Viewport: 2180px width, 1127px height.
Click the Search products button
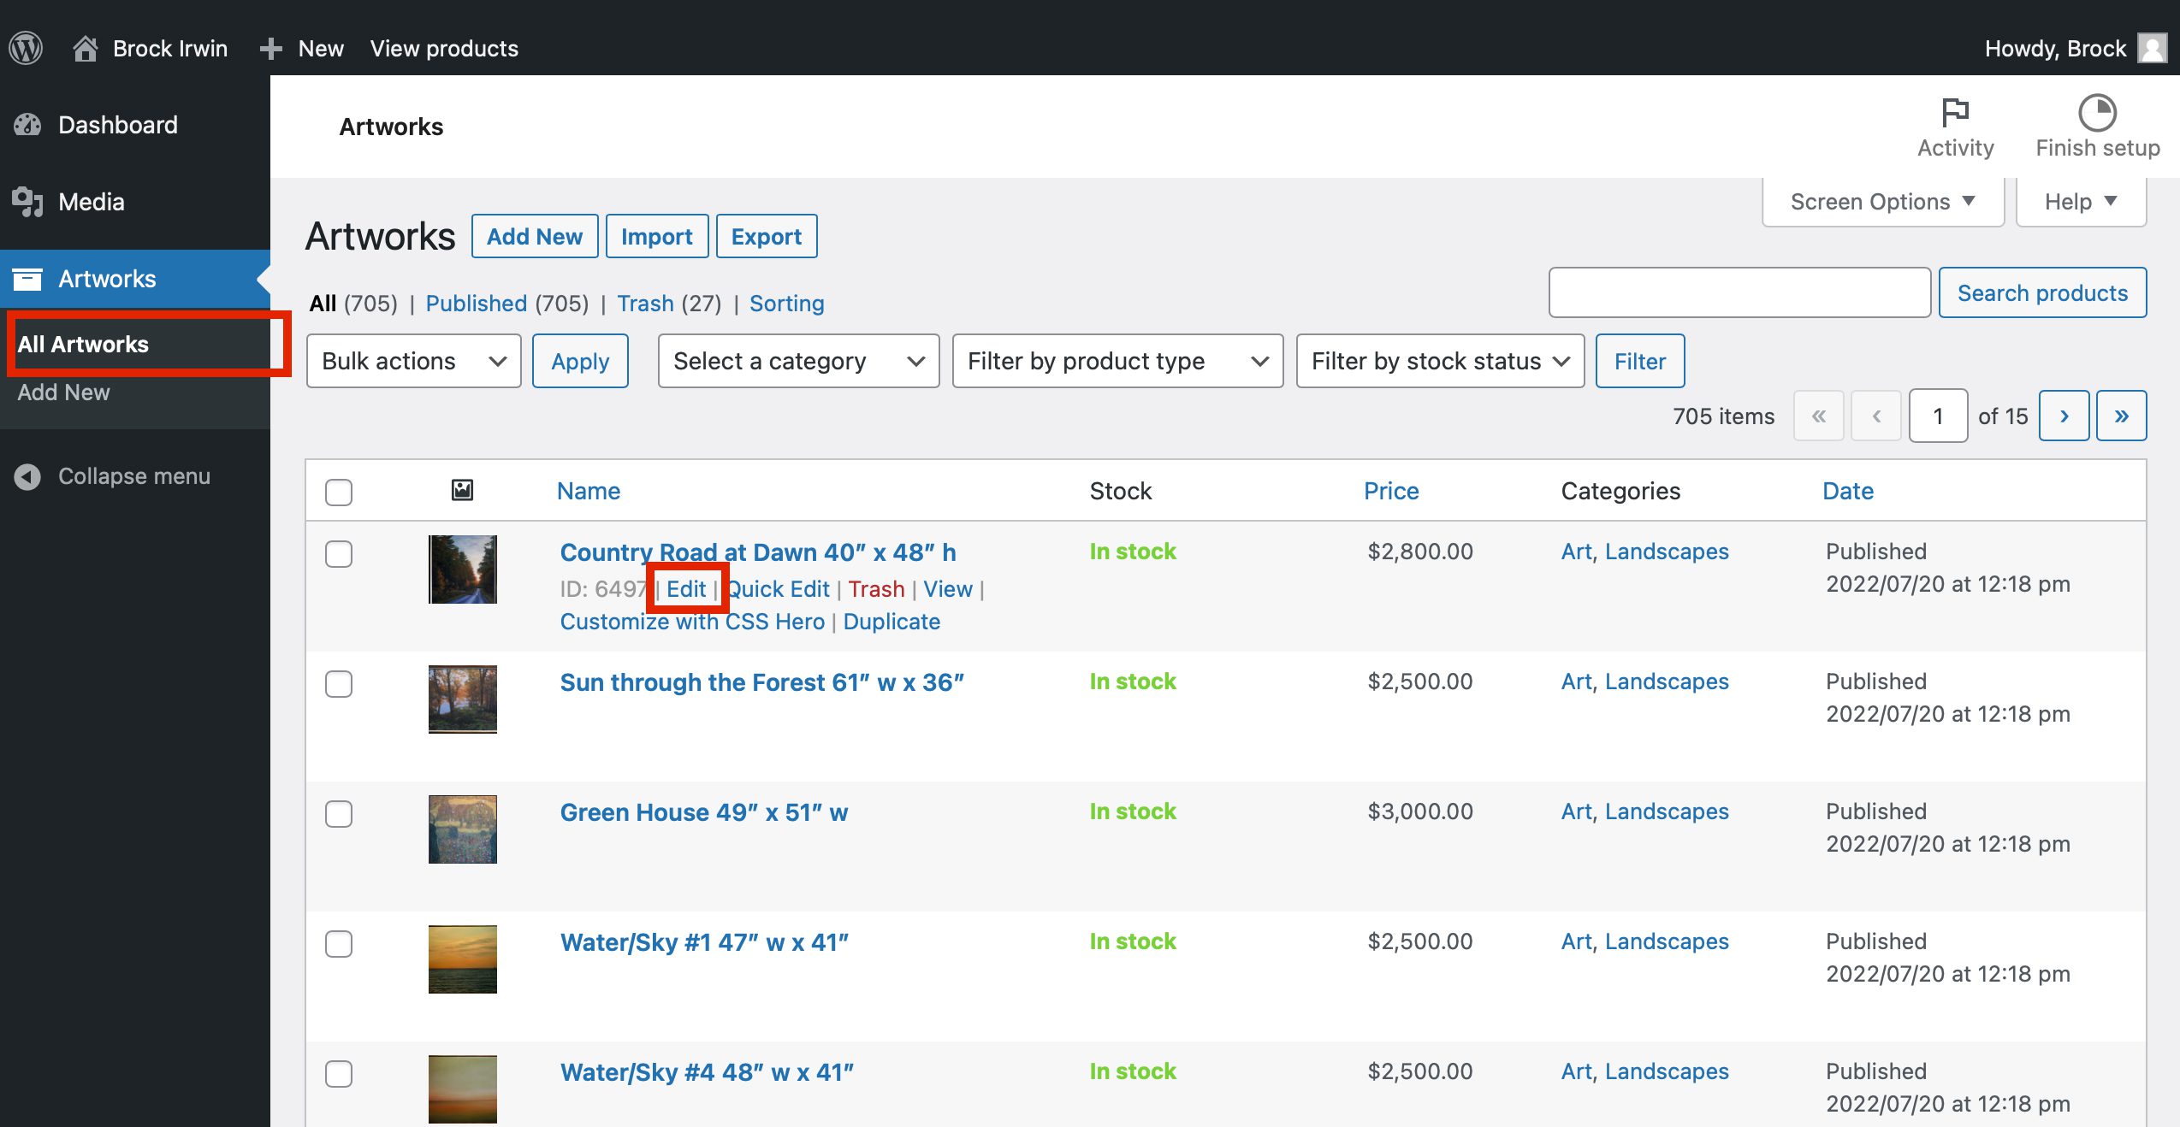click(2042, 292)
